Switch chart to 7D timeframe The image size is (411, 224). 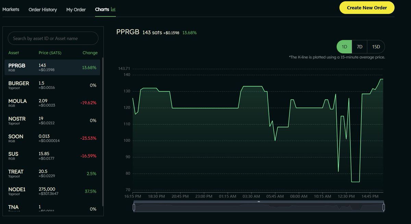coord(360,47)
